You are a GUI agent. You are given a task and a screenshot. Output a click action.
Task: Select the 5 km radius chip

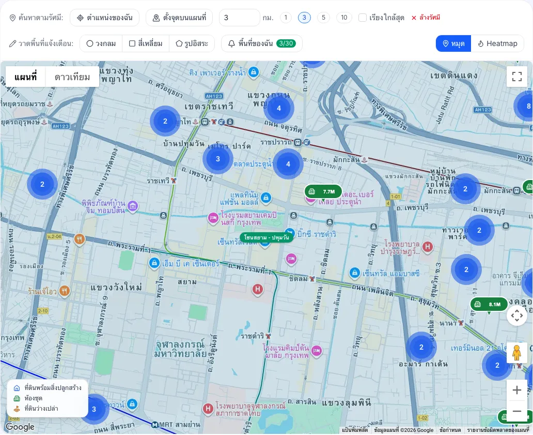pyautogui.click(x=323, y=18)
